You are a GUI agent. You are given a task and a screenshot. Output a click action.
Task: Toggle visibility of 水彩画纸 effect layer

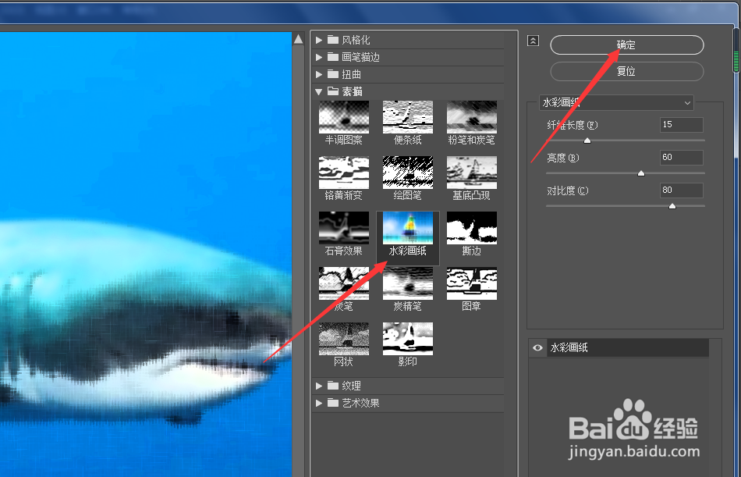(x=537, y=348)
